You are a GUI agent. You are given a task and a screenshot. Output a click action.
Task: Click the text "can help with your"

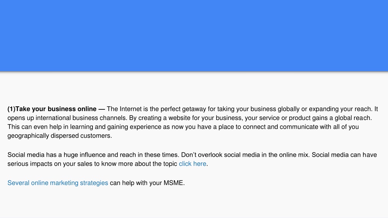[x=136, y=183]
